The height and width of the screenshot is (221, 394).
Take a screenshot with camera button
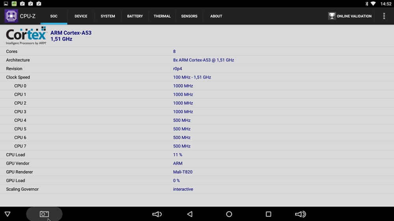pyautogui.click(x=44, y=214)
